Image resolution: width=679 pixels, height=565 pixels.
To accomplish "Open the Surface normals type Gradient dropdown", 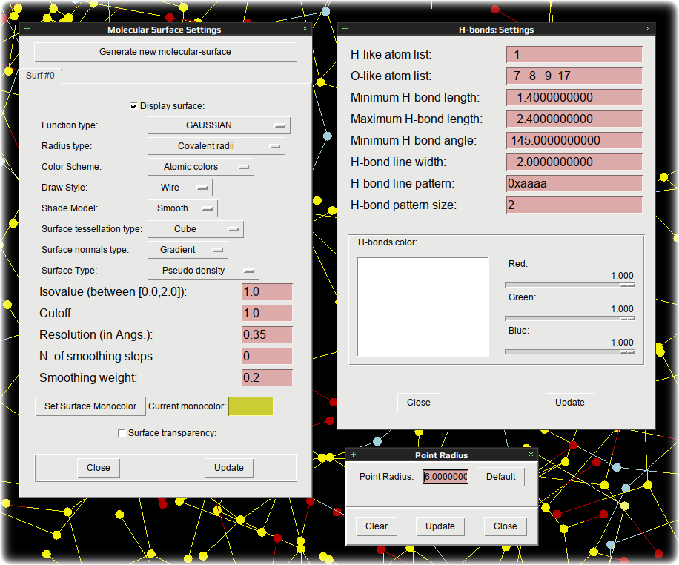I will [188, 250].
